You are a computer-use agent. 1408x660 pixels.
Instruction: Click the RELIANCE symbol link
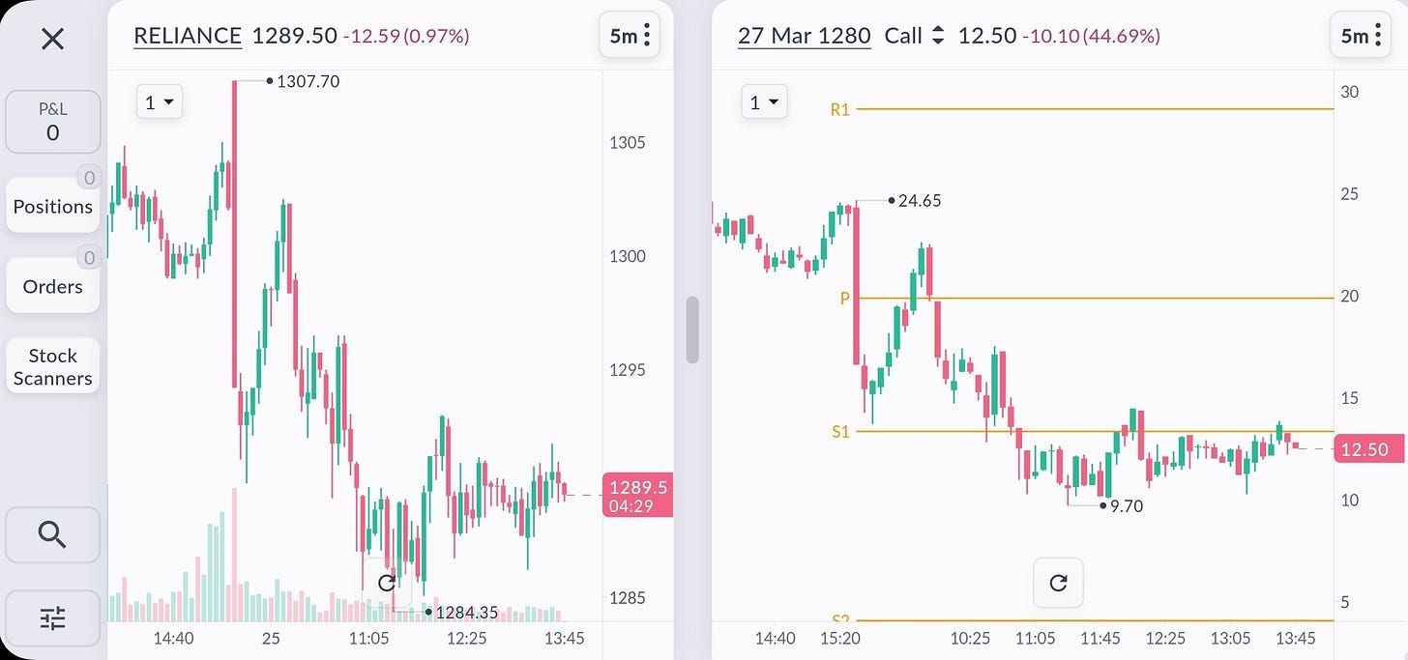coord(188,37)
